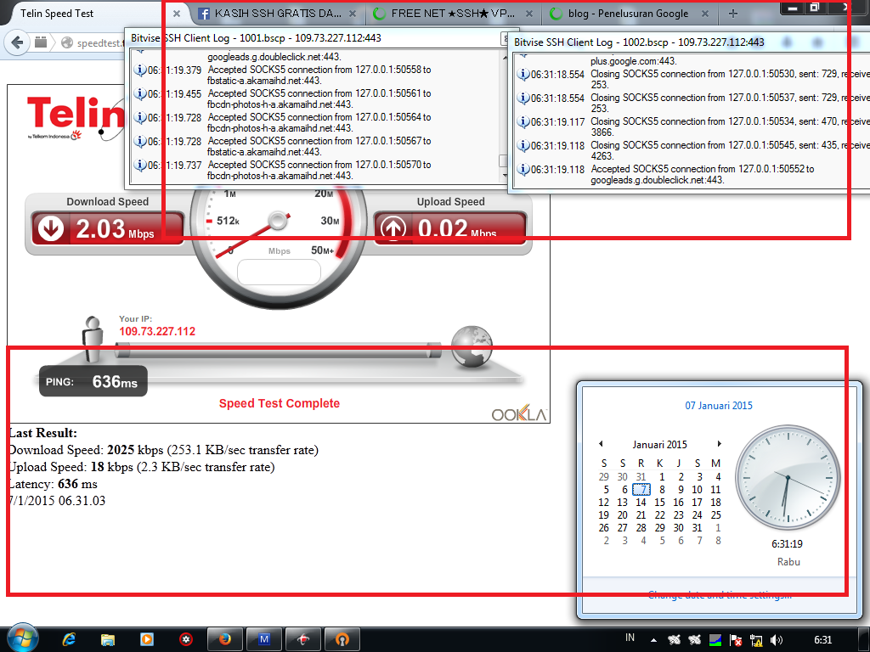Click Latency 636 ms result text
This screenshot has height=652, width=870.
coord(54,484)
